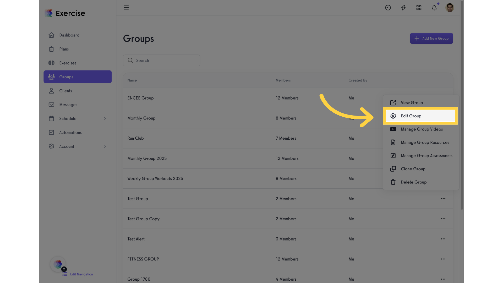503x283 pixels.
Task: Click FITNESS GROUP name
Action: (x=143, y=259)
